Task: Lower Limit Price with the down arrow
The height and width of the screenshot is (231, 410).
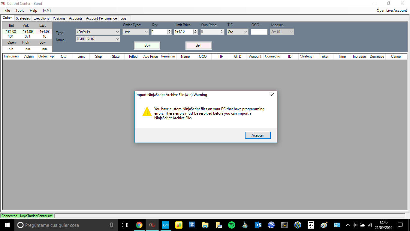Action: (196, 33)
